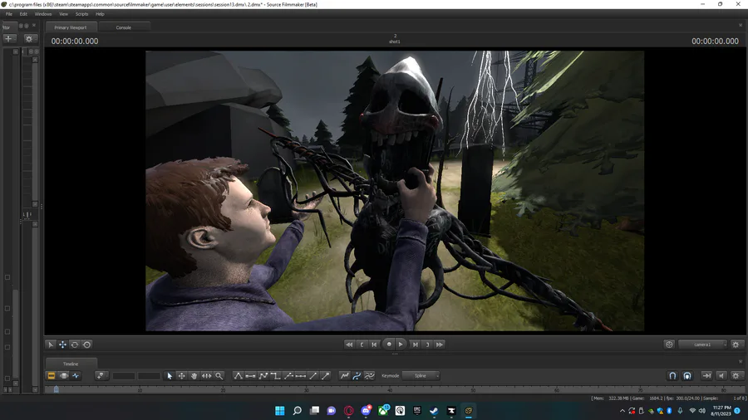Toggle the last left-panel checkbox near the bottom
748x420 pixels.
pos(7,378)
